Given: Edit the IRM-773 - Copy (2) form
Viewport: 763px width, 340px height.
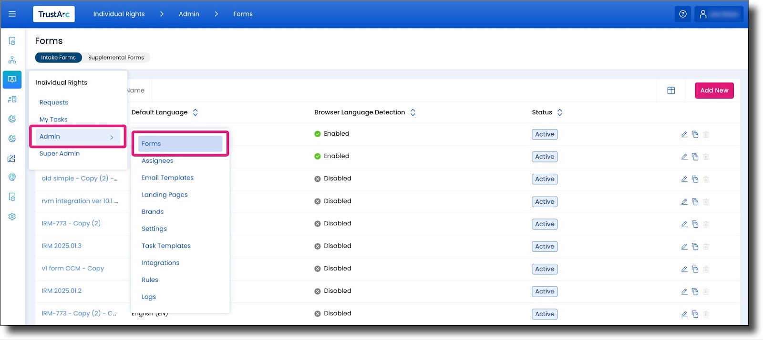Looking at the screenshot, I should click(684, 224).
